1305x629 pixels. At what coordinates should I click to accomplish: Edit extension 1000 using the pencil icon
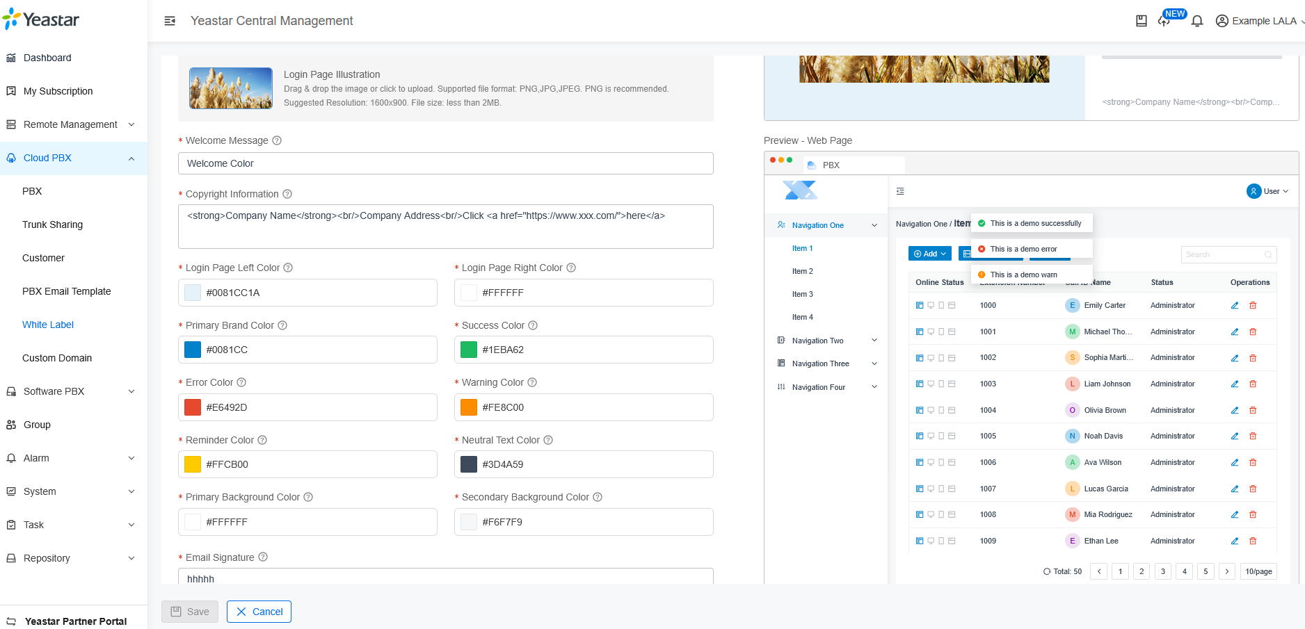1235,305
